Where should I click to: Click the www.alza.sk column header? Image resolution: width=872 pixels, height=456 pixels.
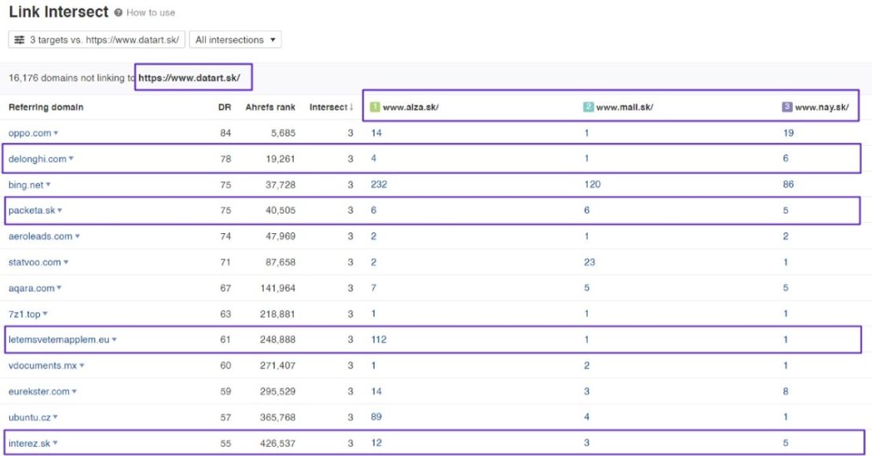pos(410,108)
